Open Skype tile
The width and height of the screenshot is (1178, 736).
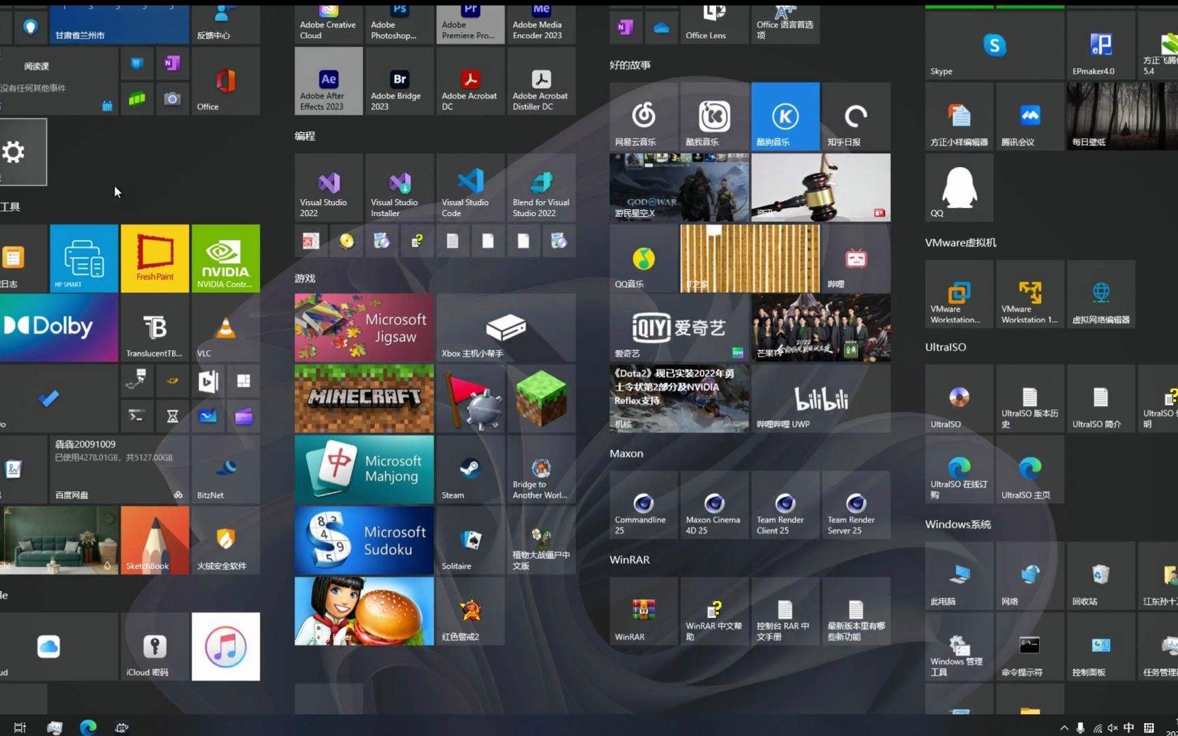tap(995, 46)
